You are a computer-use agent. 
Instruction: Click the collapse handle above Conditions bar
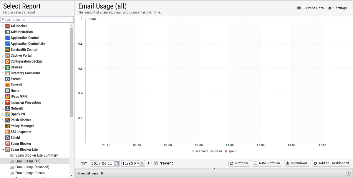tap(214, 168)
